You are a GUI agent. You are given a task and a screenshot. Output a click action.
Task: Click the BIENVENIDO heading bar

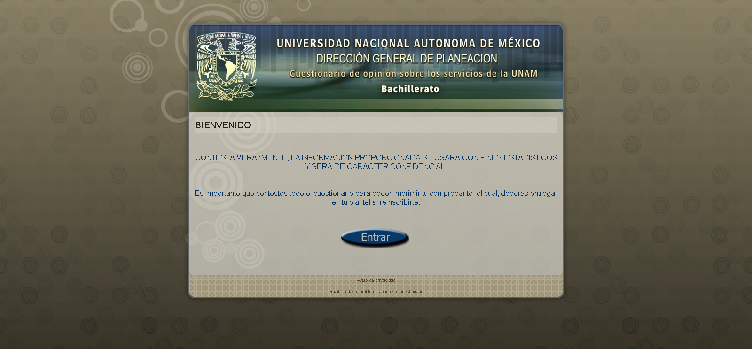click(x=376, y=125)
